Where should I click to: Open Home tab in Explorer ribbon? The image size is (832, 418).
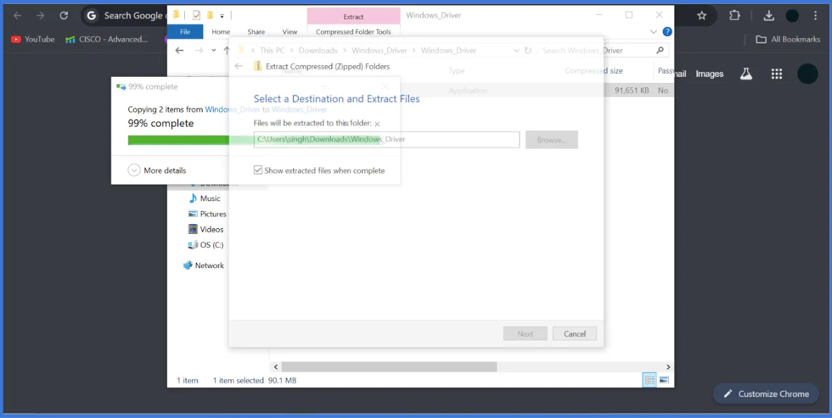coord(221,32)
